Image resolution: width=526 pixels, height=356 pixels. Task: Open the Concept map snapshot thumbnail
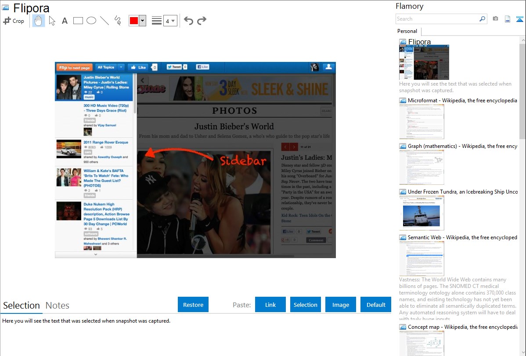422,343
